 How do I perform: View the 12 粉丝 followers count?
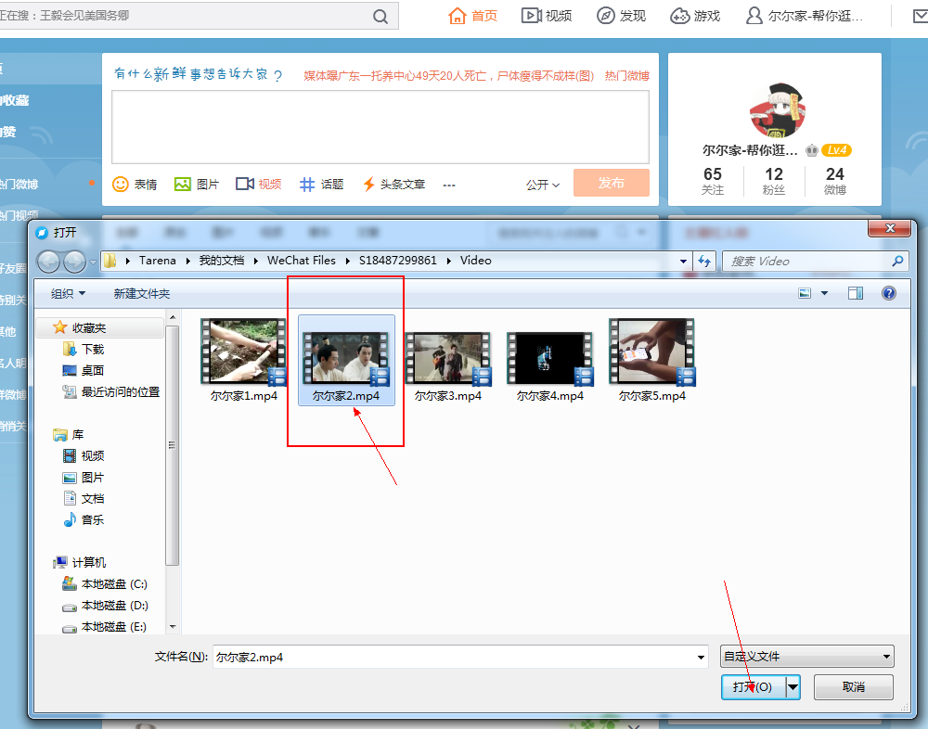click(774, 181)
